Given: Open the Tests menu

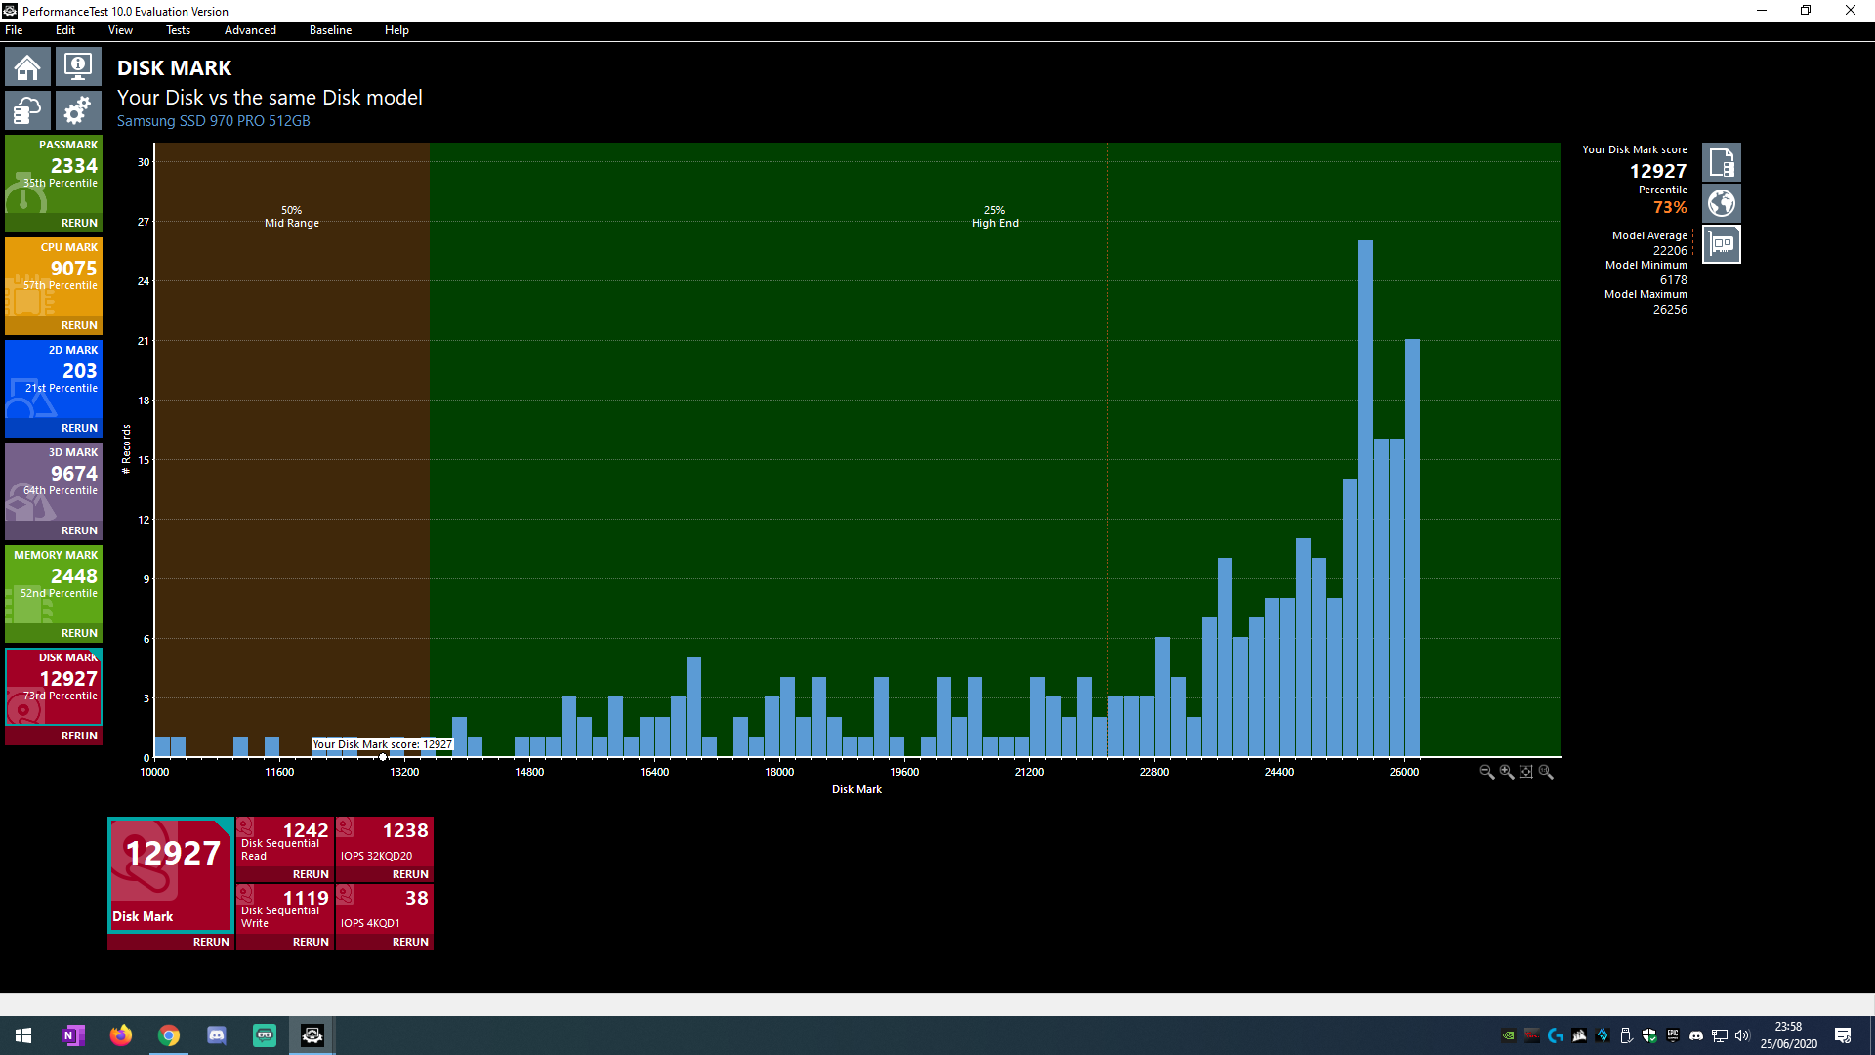Looking at the screenshot, I should tap(178, 30).
